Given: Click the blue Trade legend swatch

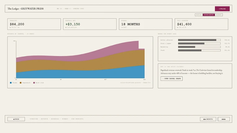Looking at the screenshot, I should (x=11, y=83).
